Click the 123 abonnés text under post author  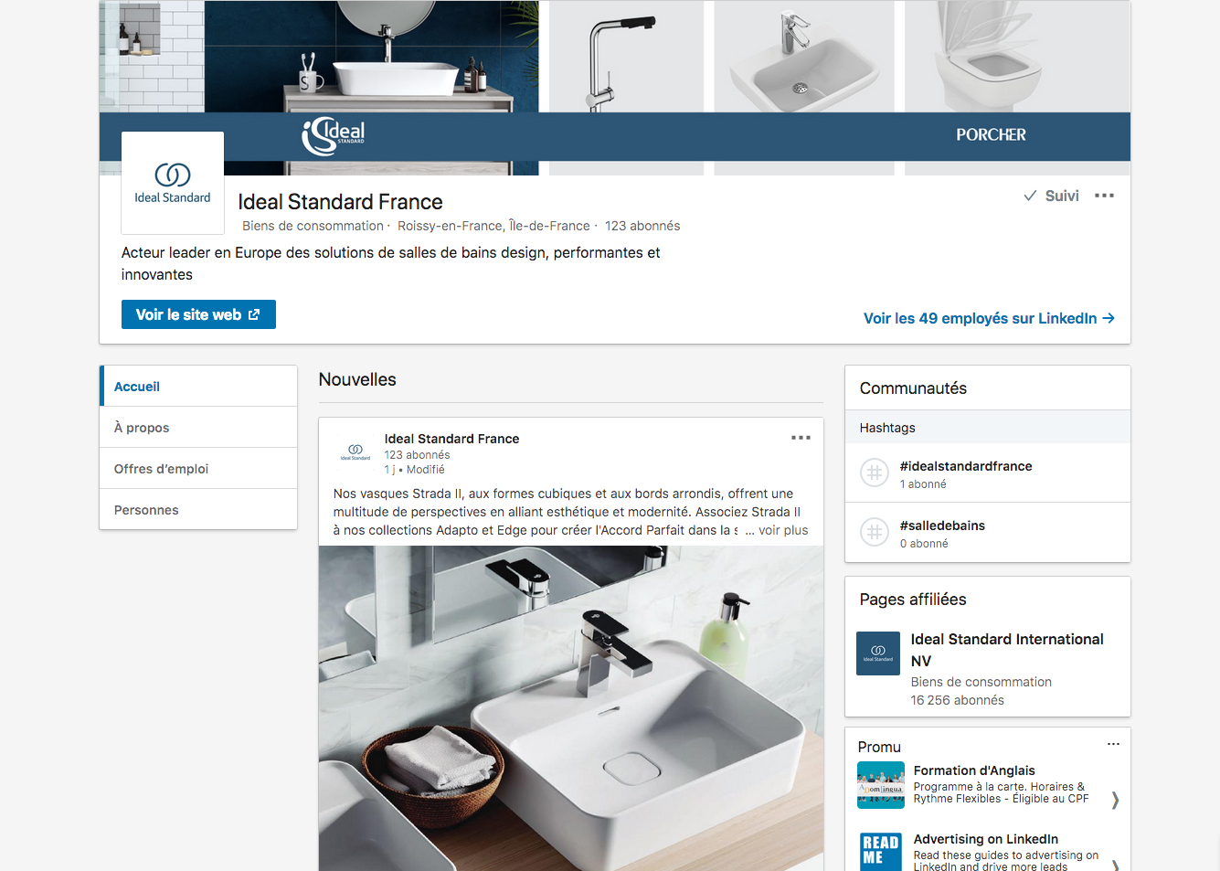tap(417, 455)
